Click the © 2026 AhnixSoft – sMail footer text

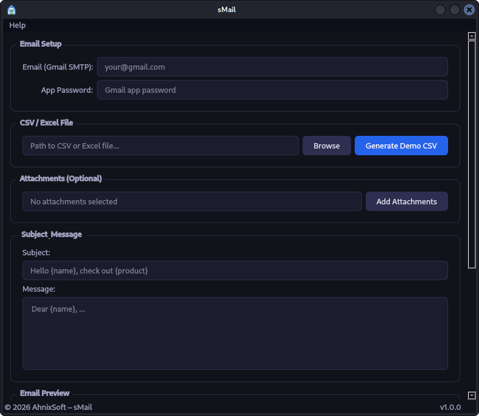tap(49, 407)
